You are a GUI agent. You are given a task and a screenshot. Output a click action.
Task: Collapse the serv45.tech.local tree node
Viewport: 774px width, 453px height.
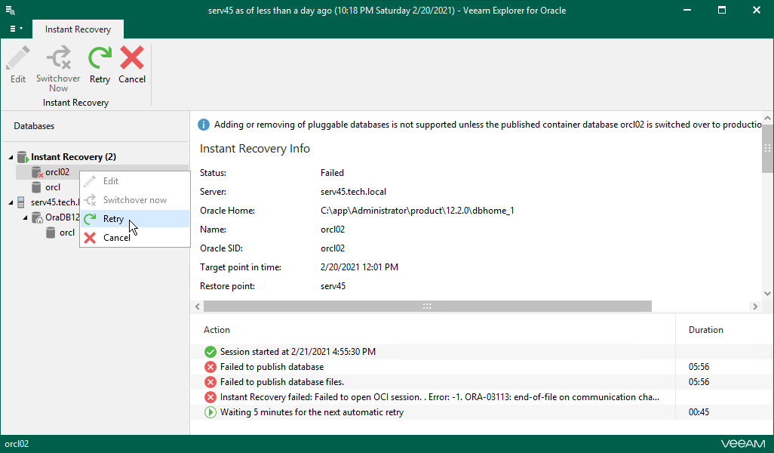pyautogui.click(x=11, y=202)
